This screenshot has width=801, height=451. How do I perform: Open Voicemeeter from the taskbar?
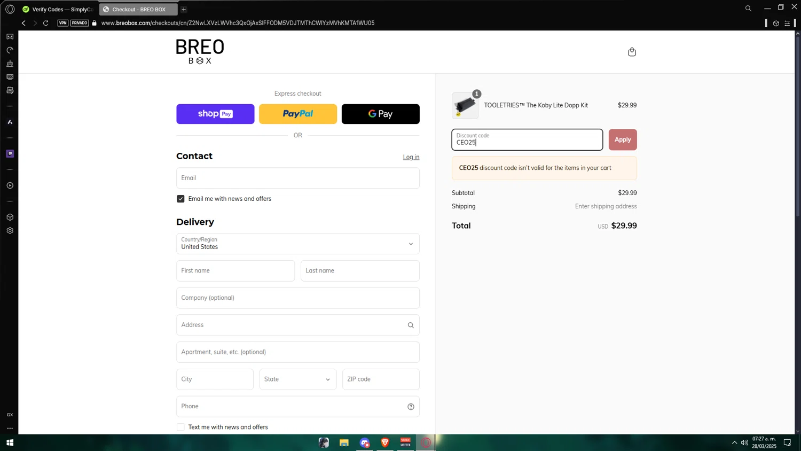pos(405,442)
